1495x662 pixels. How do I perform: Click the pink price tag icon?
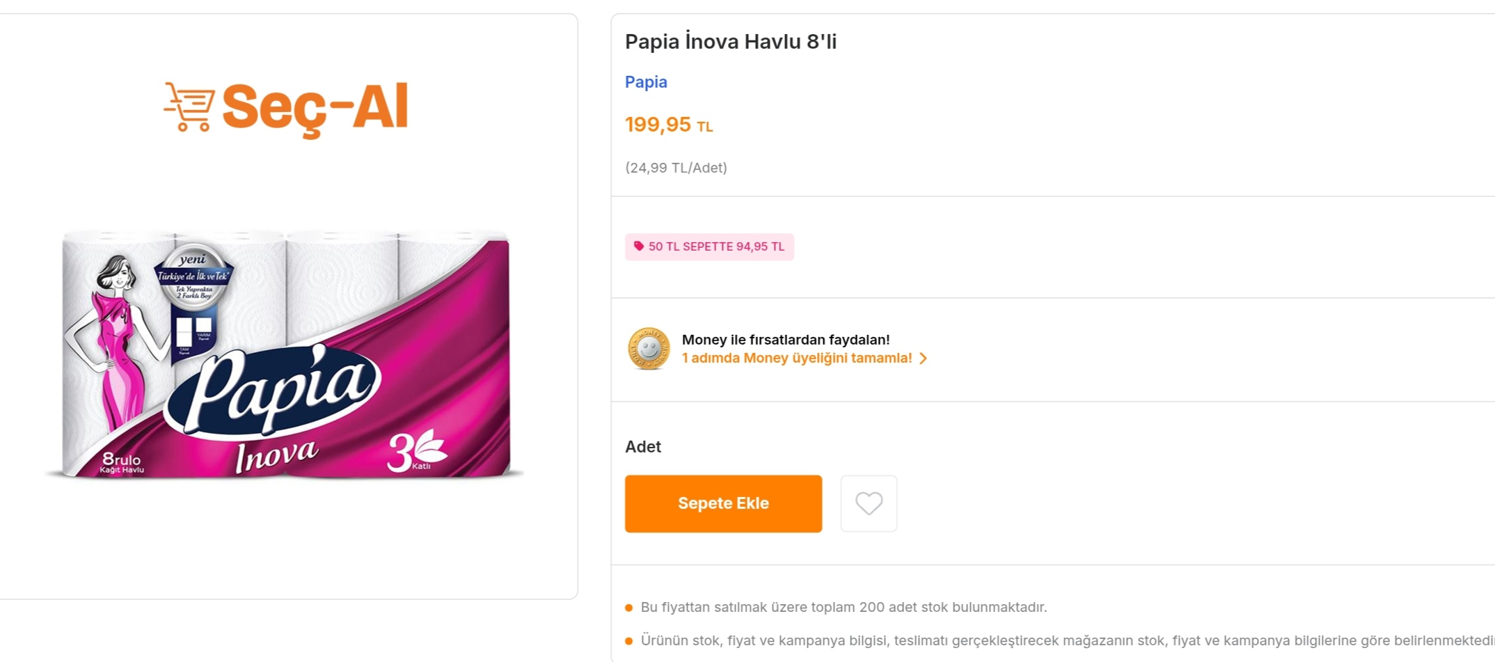(x=638, y=246)
